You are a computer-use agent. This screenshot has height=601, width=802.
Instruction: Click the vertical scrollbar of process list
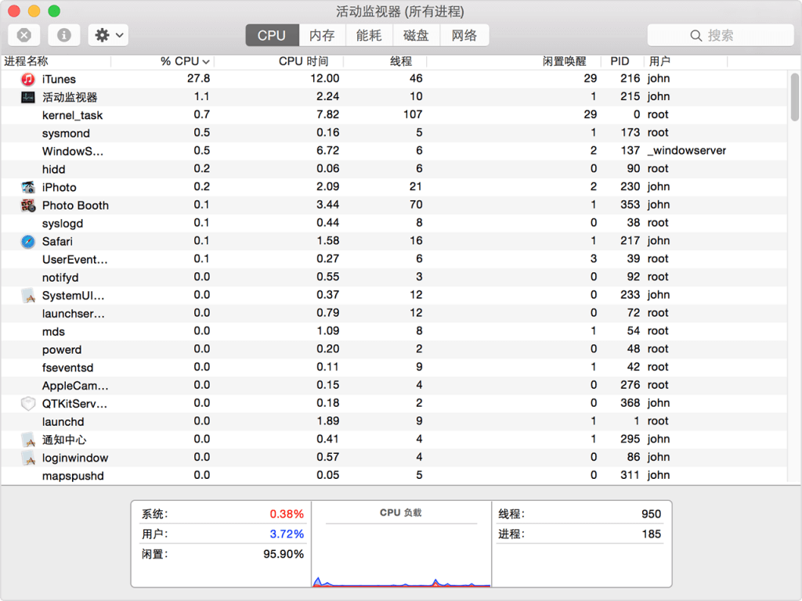tap(795, 98)
